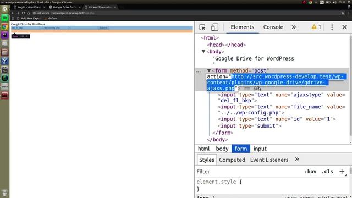Open the "Add New Explo" bookmark
Viewport: 352px width, 198px height.
29,18
